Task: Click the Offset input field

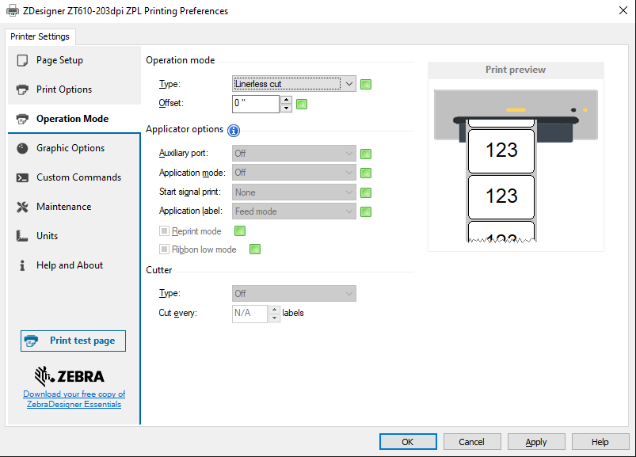Action: pyautogui.click(x=255, y=104)
